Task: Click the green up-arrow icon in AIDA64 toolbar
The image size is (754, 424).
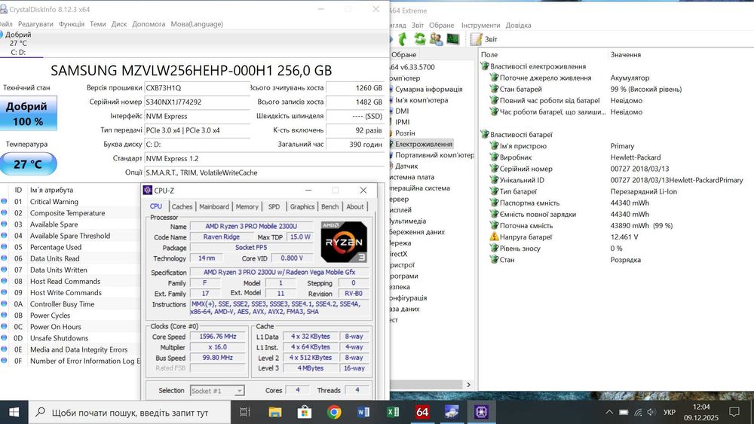Action: click(x=403, y=39)
